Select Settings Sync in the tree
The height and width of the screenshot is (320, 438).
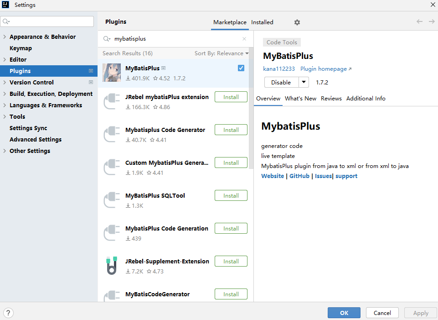point(28,128)
